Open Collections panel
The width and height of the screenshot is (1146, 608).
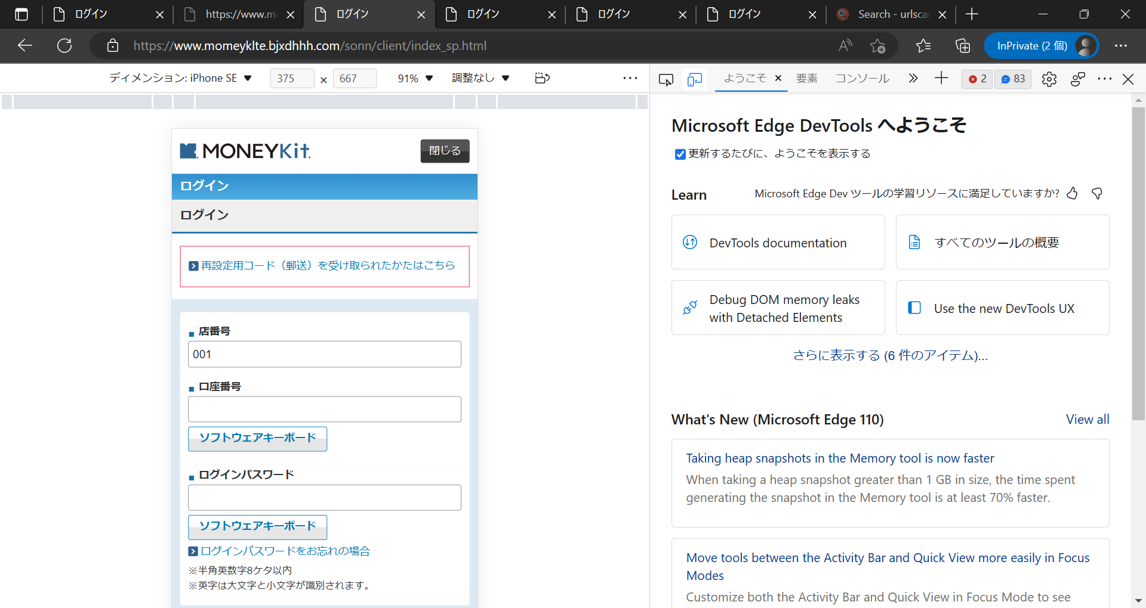click(962, 45)
